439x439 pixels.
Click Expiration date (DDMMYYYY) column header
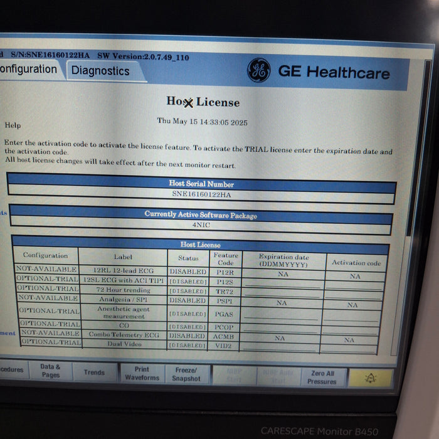[283, 260]
